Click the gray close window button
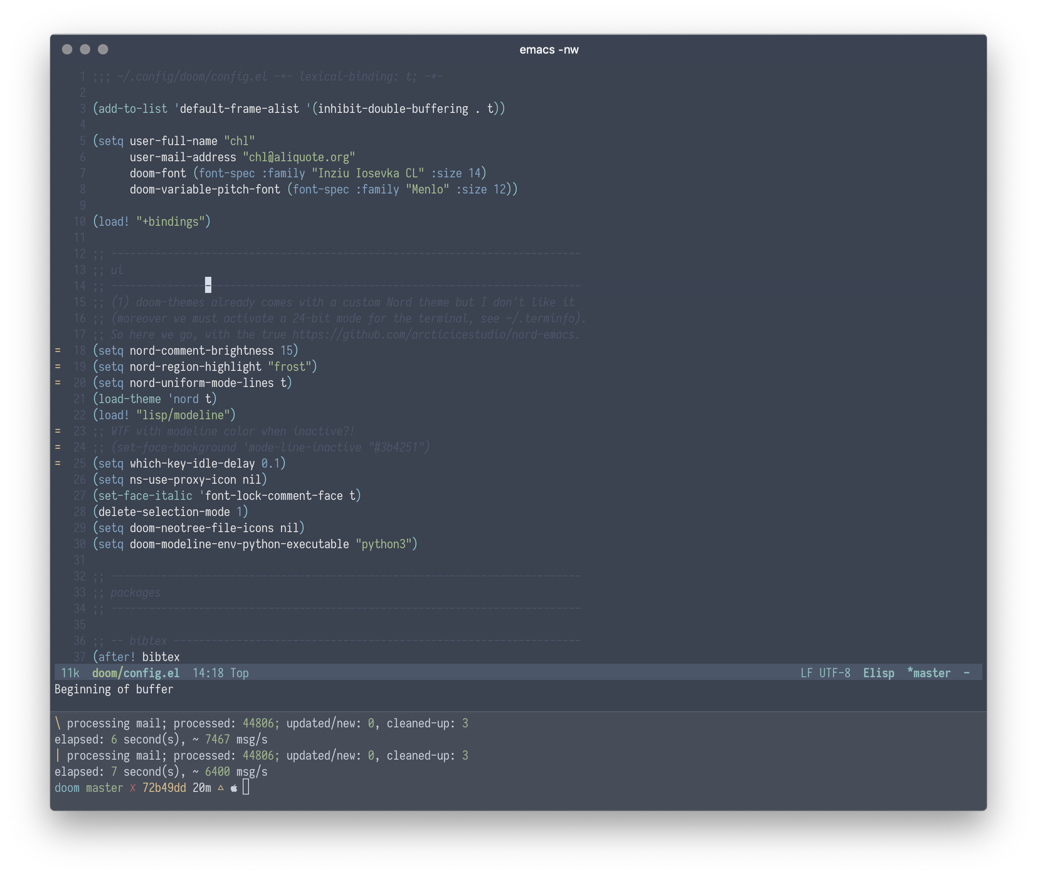This screenshot has width=1037, height=877. (67, 49)
